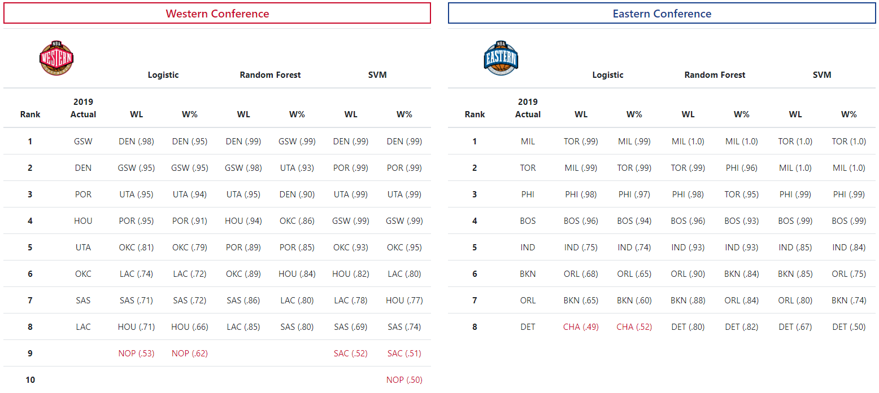Select the OKC (.93) cell
879x393 pixels.
pos(351,248)
